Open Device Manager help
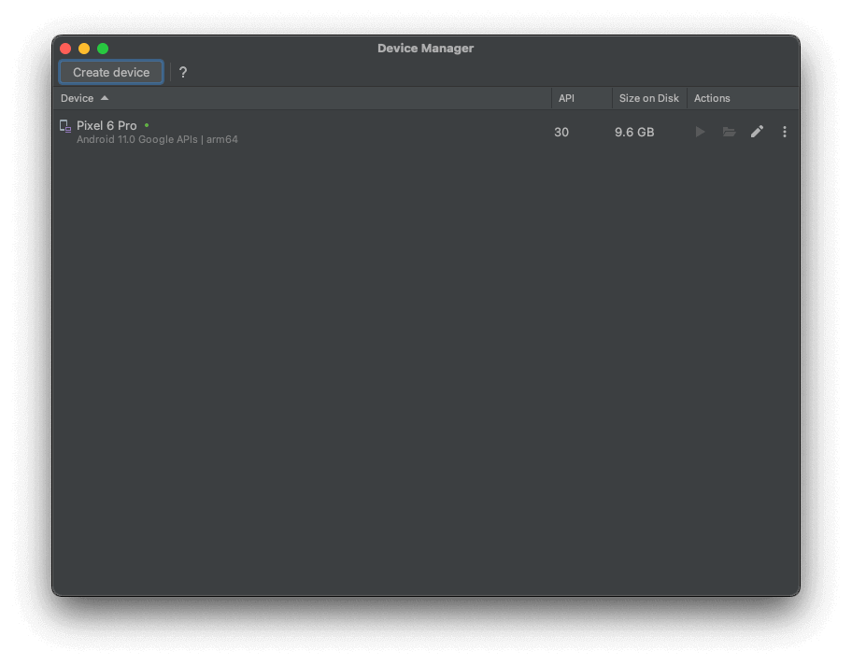 [x=182, y=72]
